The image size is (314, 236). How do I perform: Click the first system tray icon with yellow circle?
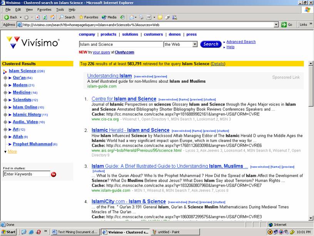coord(270,232)
